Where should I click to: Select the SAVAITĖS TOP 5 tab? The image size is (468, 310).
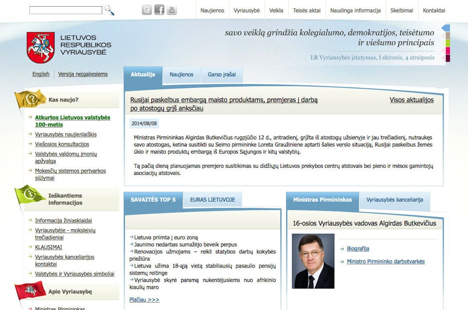coord(153,200)
